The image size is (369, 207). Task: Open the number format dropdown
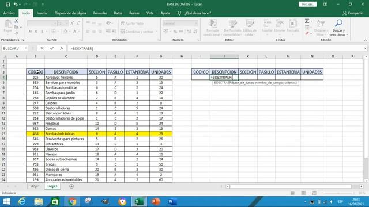tap(196, 23)
